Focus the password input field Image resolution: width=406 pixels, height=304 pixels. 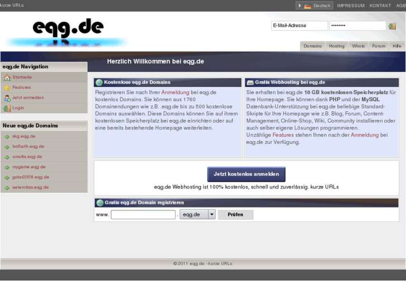tap(358, 26)
